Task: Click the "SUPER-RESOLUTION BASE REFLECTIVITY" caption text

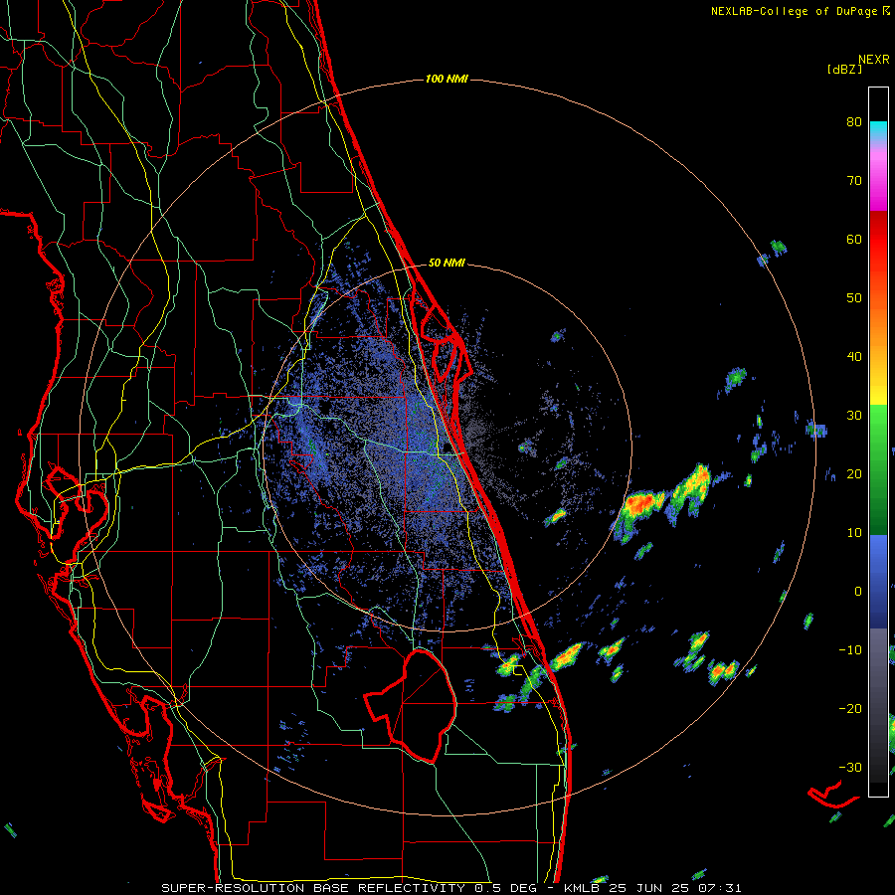Action: pos(313,888)
